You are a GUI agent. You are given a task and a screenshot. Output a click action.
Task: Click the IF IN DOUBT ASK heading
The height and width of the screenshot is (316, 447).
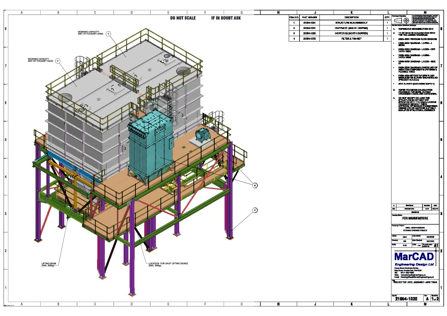click(x=226, y=18)
